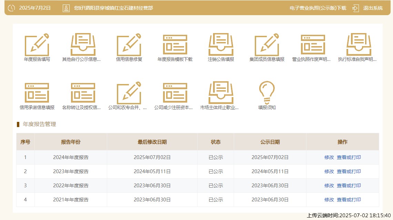Click the logout arrow icon
The width and height of the screenshot is (393, 220).
click(355, 8)
